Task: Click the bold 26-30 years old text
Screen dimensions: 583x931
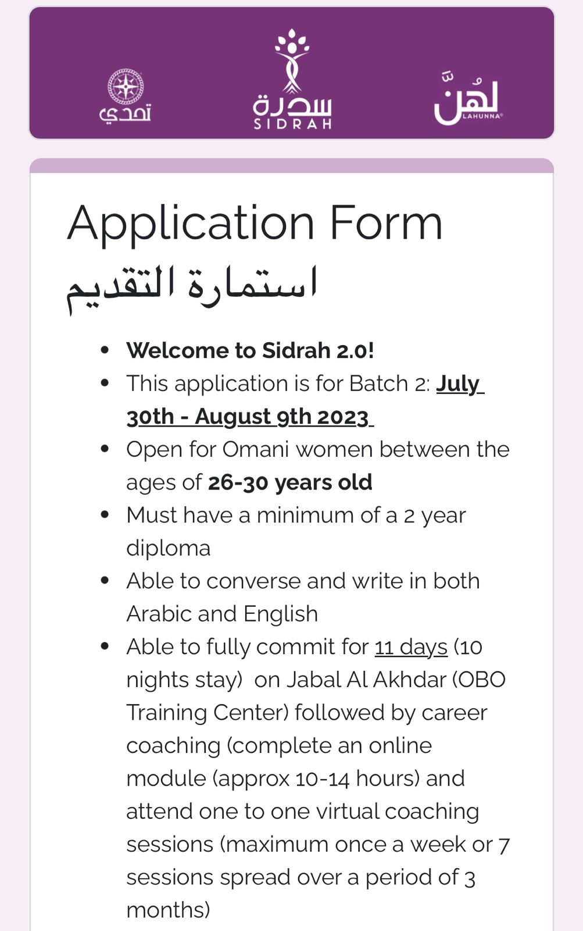Action: click(x=290, y=482)
